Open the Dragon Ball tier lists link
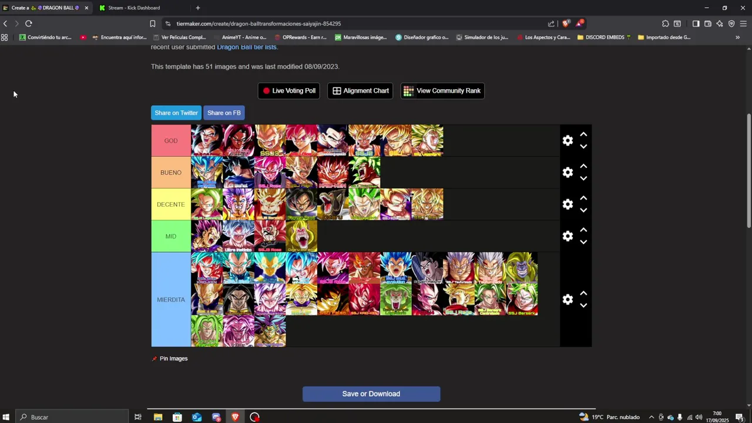The image size is (752, 423). tap(246, 47)
